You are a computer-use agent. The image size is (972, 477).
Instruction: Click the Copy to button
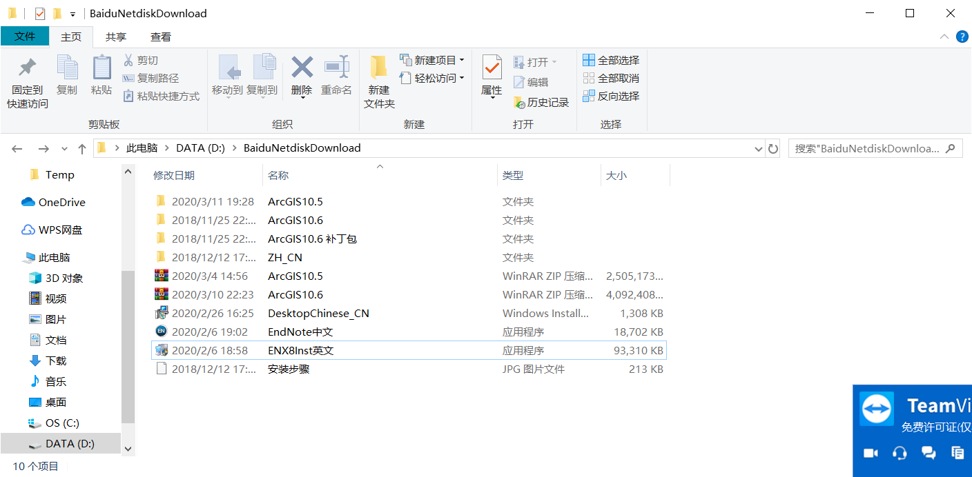click(x=262, y=76)
